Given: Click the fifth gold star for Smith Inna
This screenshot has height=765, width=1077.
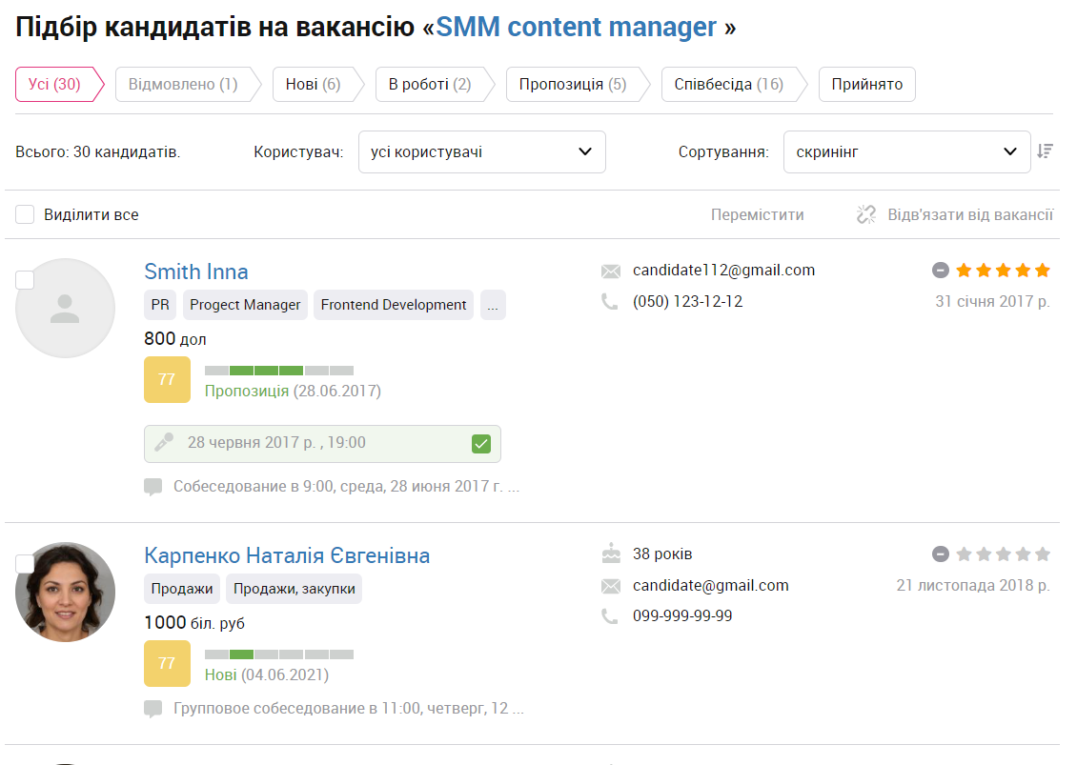Looking at the screenshot, I should [x=1043, y=270].
